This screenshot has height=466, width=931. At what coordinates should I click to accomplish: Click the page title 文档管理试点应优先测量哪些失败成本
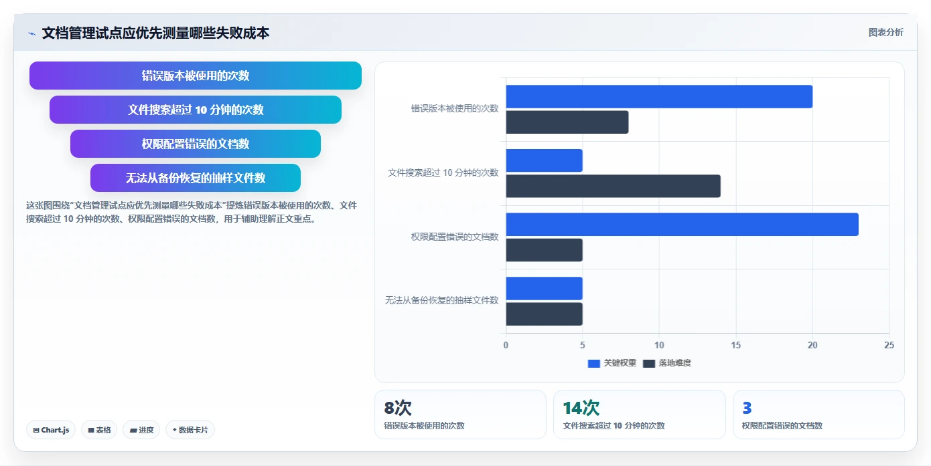tap(155, 33)
